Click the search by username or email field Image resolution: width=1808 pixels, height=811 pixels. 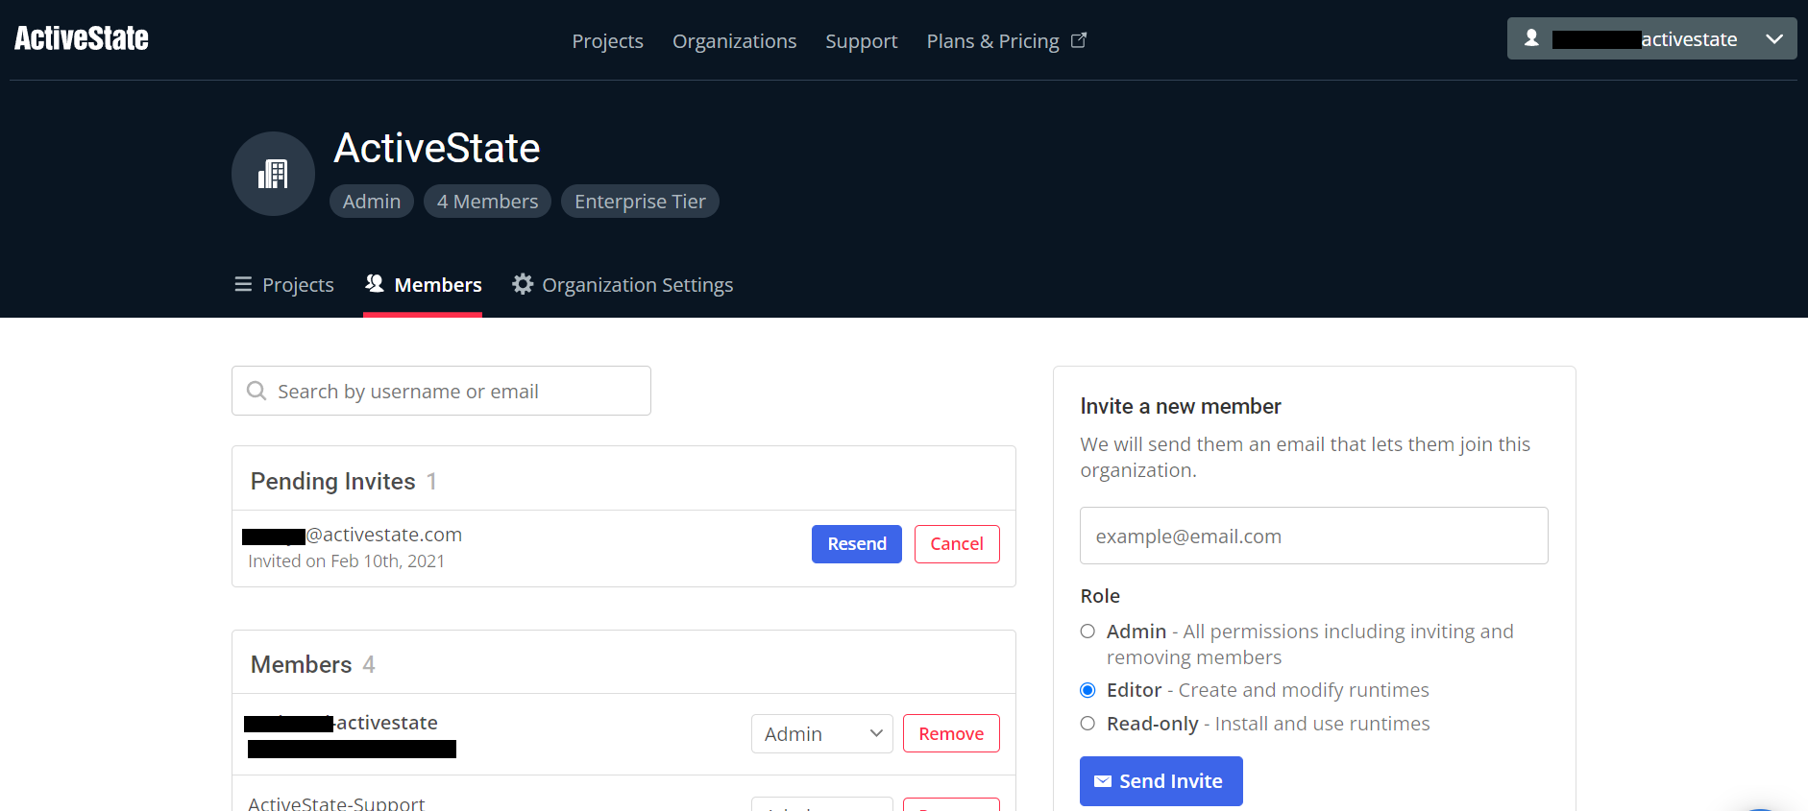(x=441, y=391)
